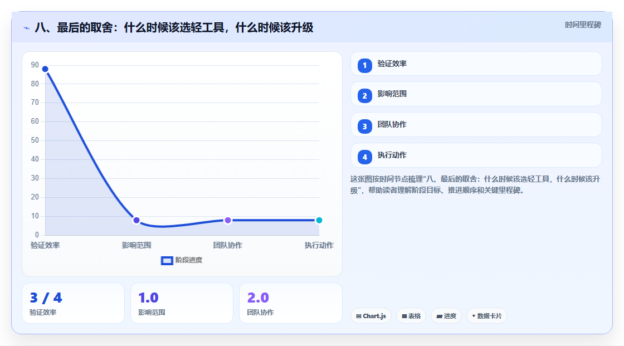Click the y-axis value 90
The height and width of the screenshot is (346, 624).
click(35, 65)
